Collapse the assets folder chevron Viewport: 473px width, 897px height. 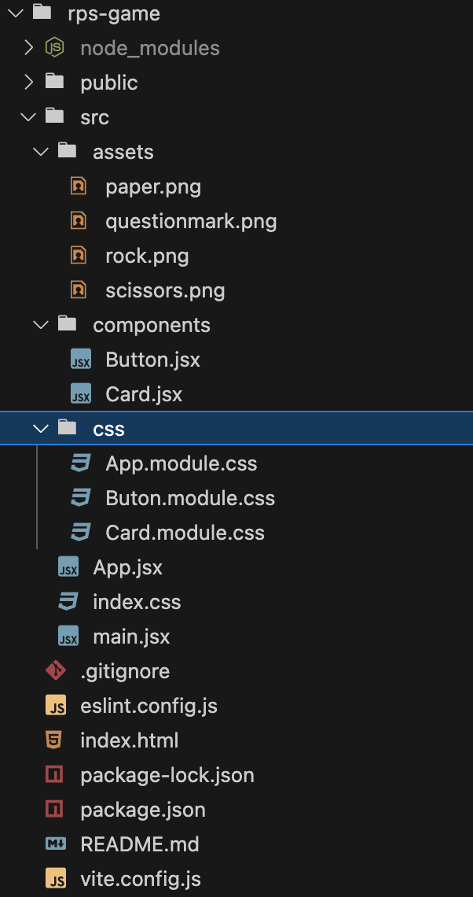pos(41,152)
